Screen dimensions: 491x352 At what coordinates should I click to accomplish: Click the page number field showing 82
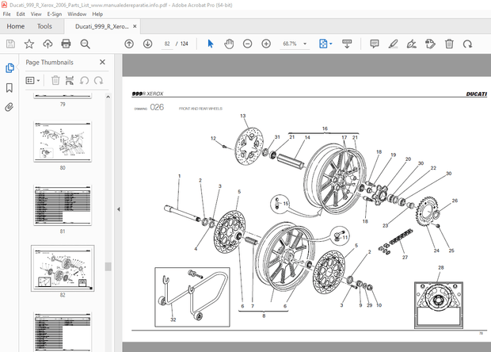click(x=167, y=44)
